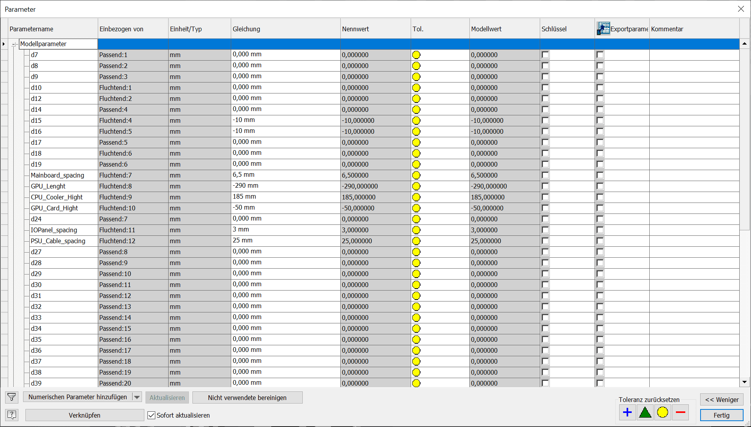Image resolution: width=751 pixels, height=427 pixels.
Task: Click the Nennwert column header
Action: click(375, 29)
